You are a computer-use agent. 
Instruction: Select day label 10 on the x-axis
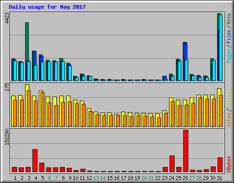75,178
